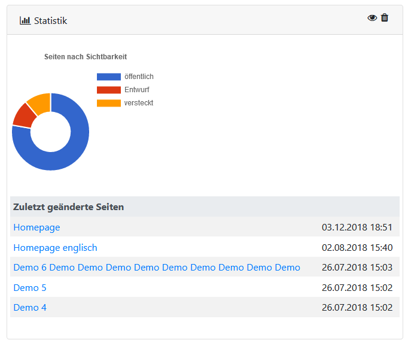Click the date 03.12.2018 18:51
The height and width of the screenshot is (346, 408).
tap(357, 227)
